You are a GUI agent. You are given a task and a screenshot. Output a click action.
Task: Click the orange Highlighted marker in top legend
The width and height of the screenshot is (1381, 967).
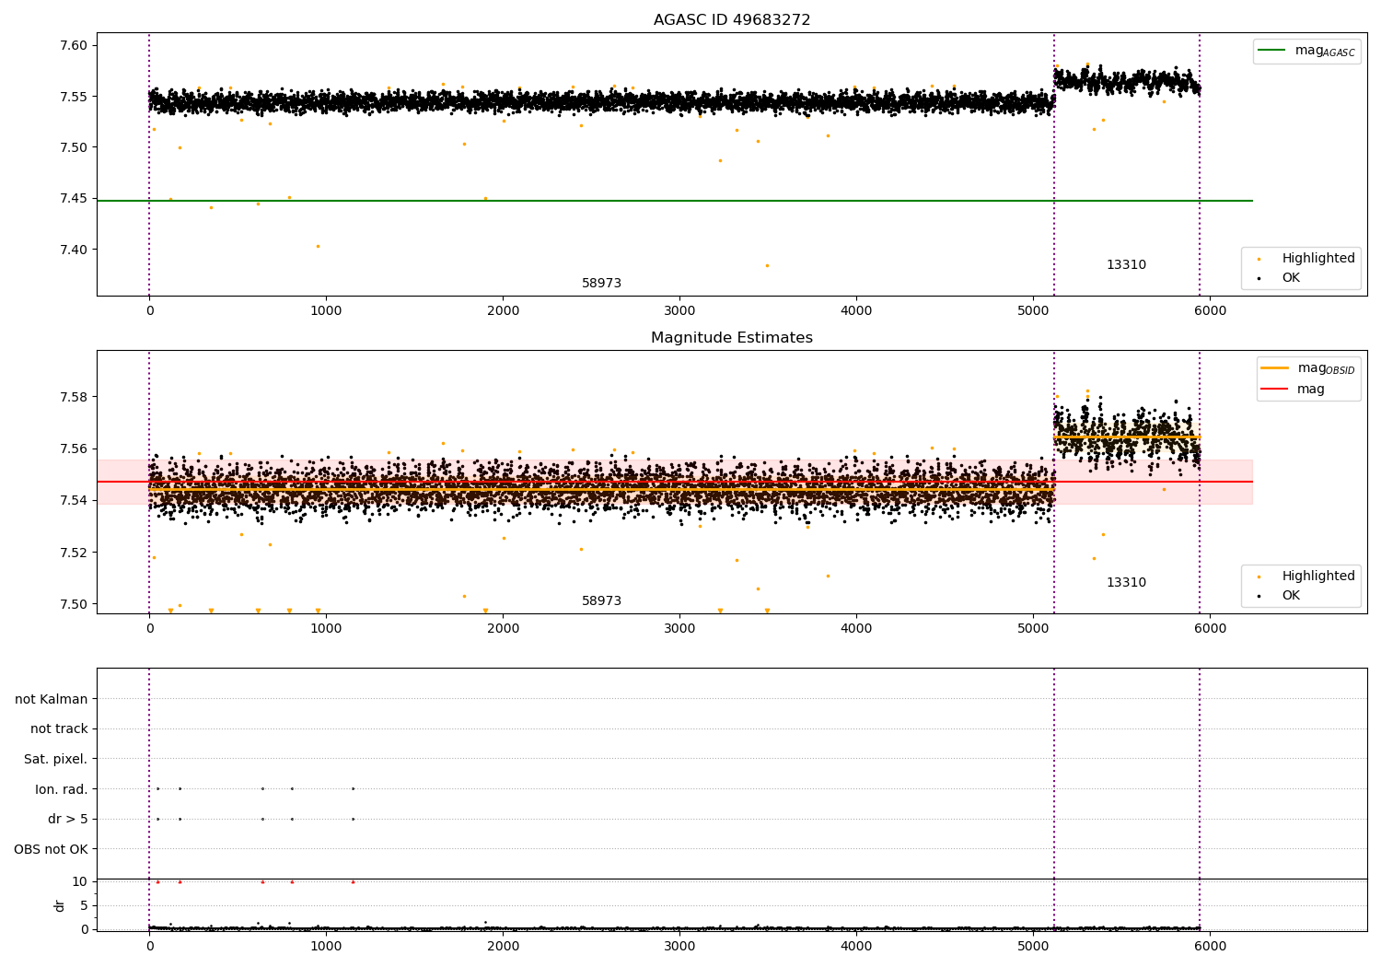coord(1259,259)
